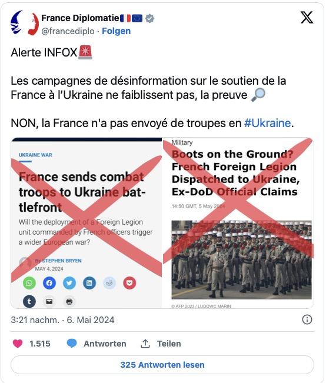The width and height of the screenshot is (326, 383).
Task: Open the tweet info circle icon
Action: tap(307, 319)
